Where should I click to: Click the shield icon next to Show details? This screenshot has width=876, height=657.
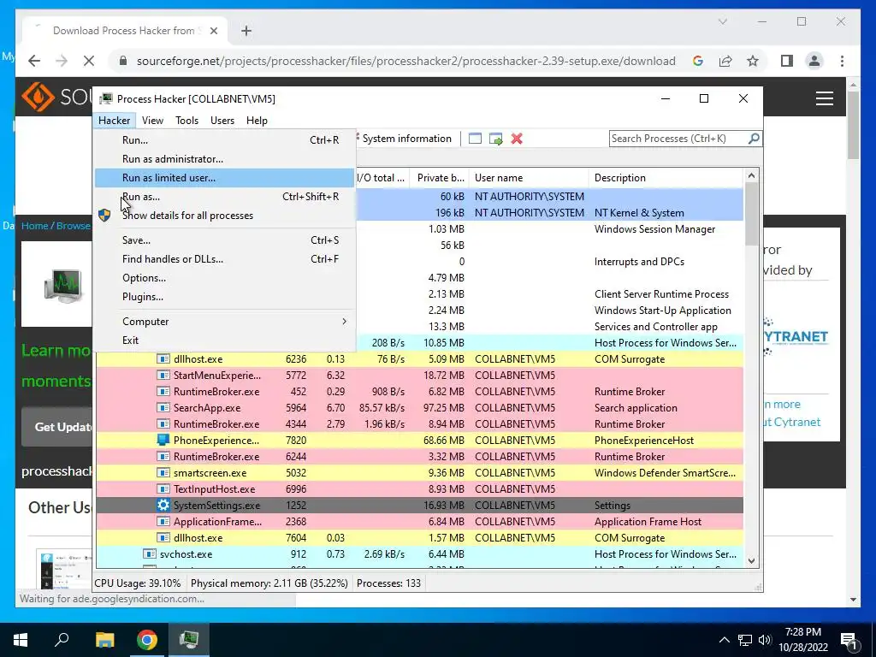coord(104,215)
